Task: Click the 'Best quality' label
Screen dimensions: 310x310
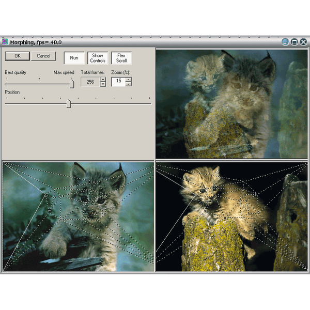Action: click(x=16, y=72)
